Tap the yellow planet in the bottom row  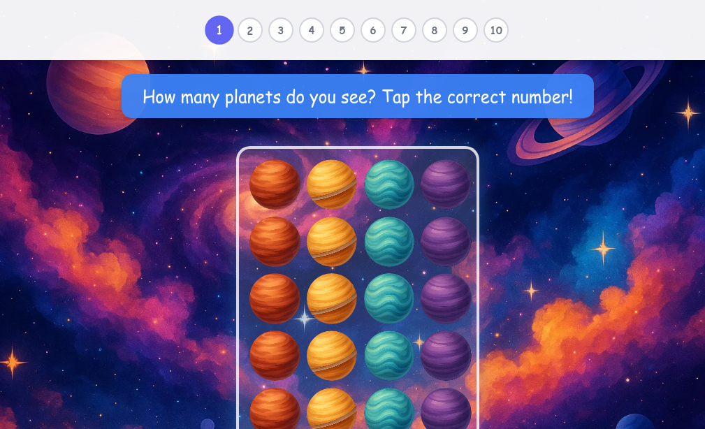[x=332, y=411]
